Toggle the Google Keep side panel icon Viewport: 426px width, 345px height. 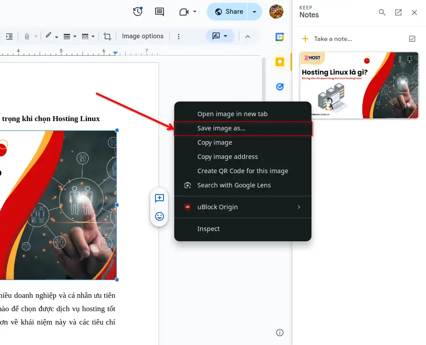(280, 62)
